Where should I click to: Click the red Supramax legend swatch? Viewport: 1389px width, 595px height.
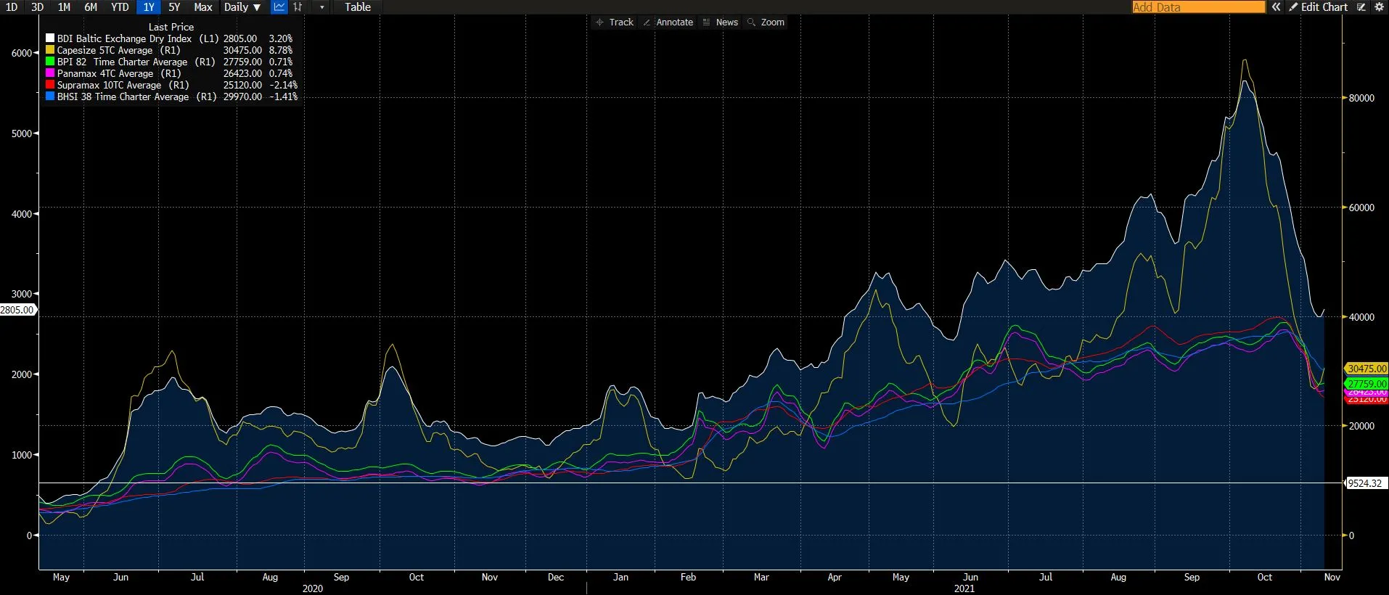50,85
